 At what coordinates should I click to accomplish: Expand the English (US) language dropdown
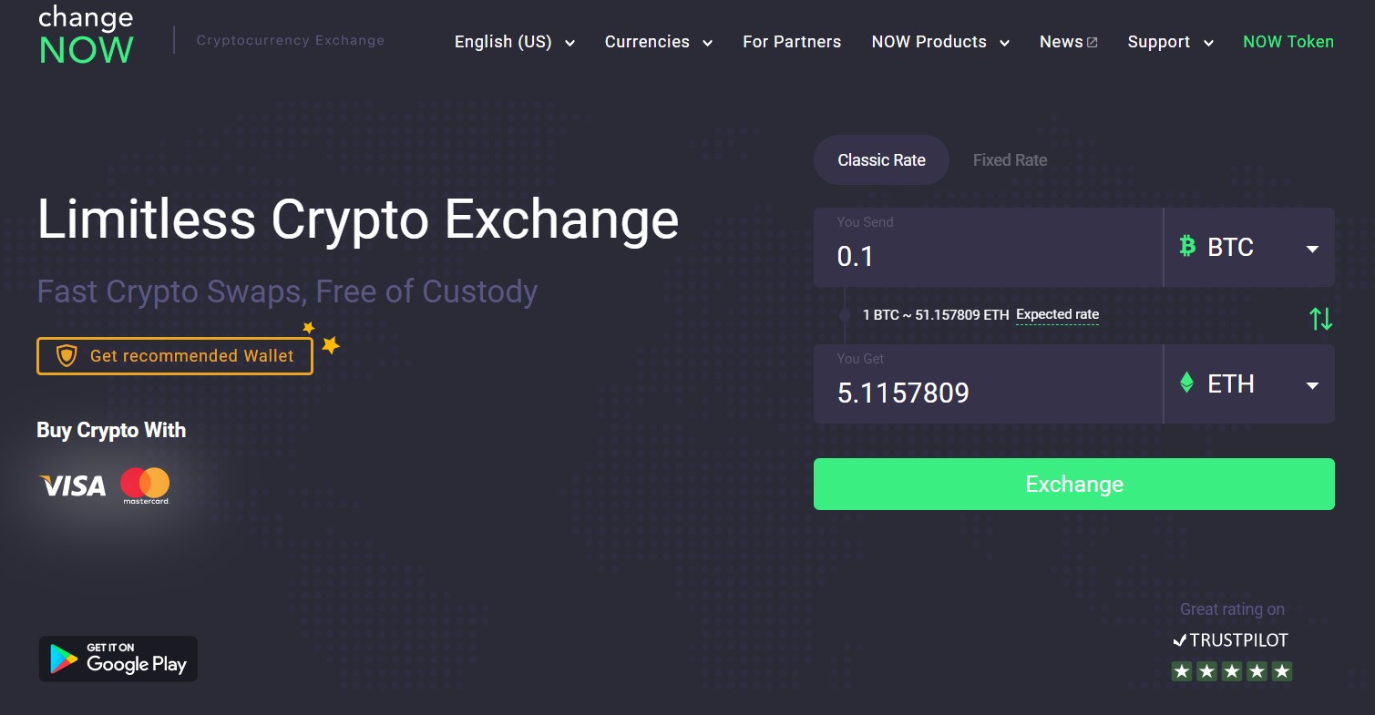[x=515, y=42]
